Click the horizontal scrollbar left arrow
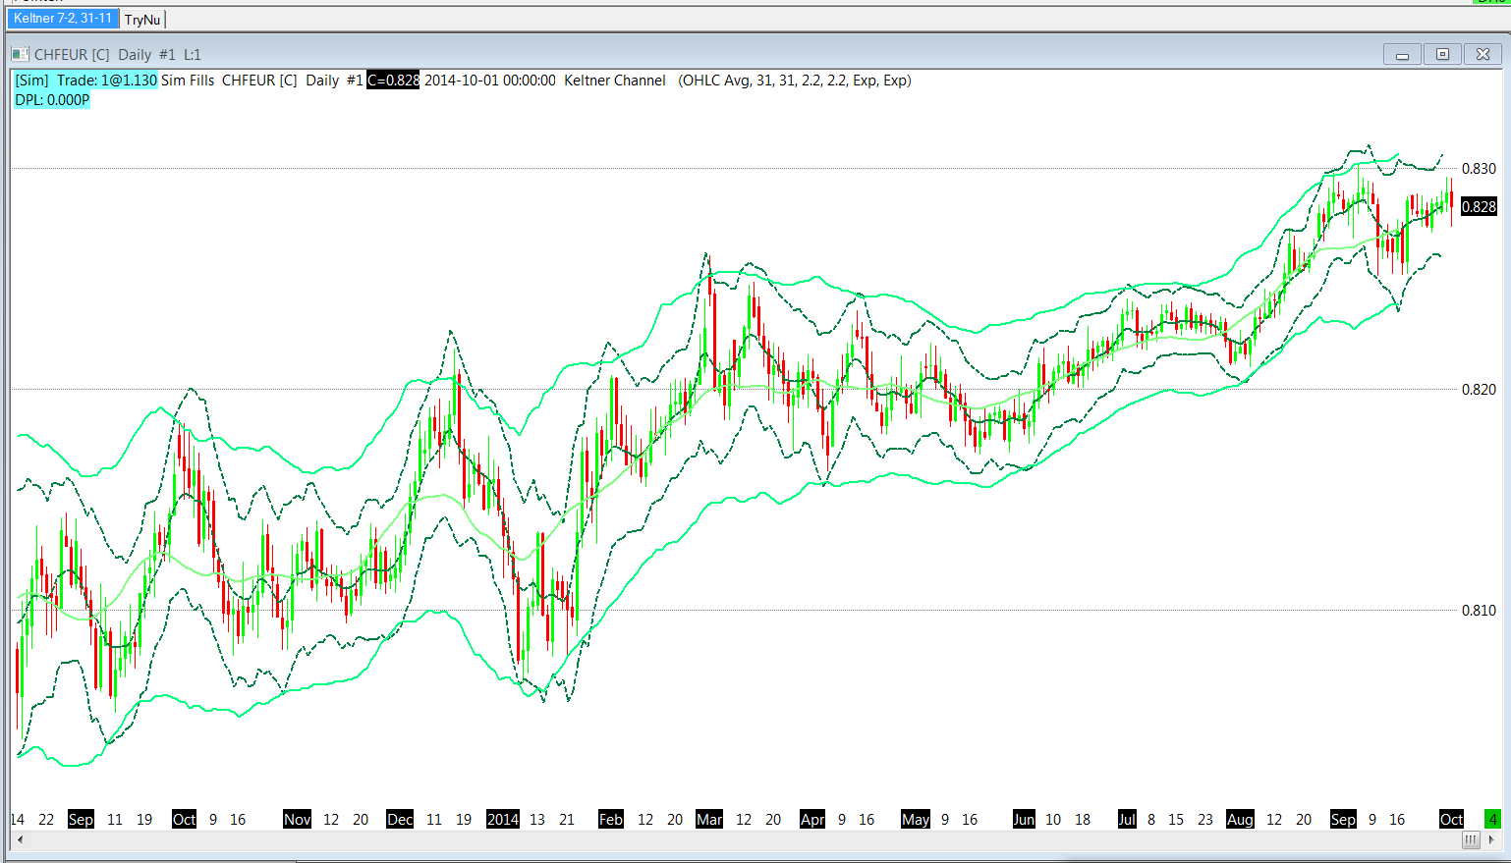 pyautogui.click(x=20, y=840)
